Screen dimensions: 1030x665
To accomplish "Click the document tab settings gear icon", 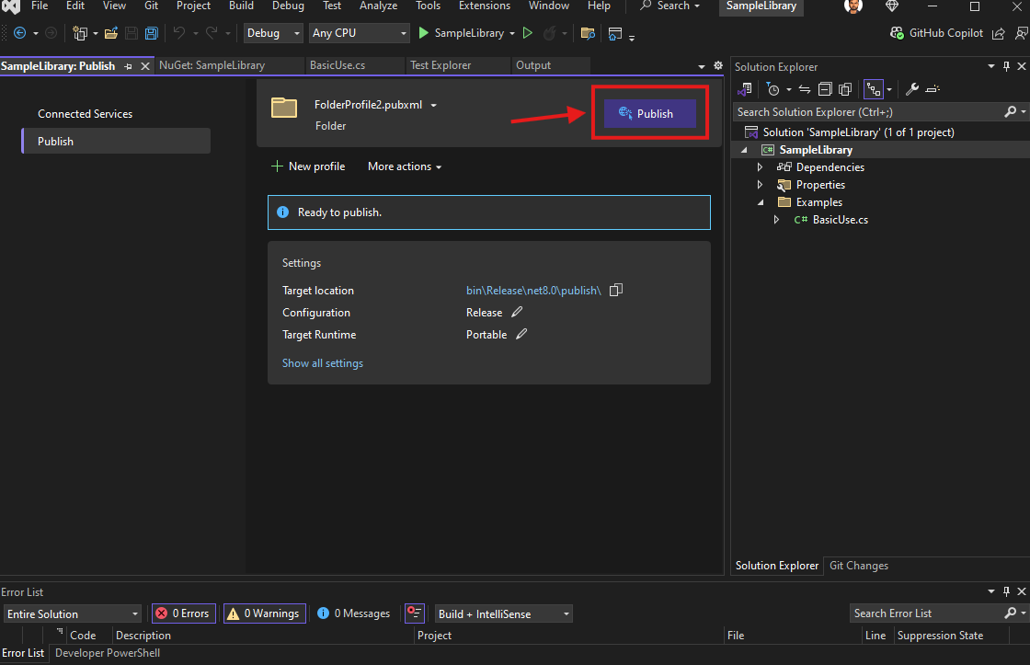I will point(718,65).
